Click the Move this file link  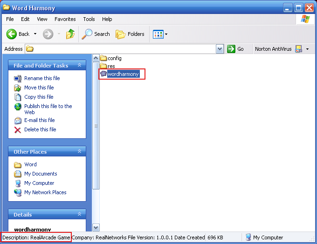tap(39, 88)
